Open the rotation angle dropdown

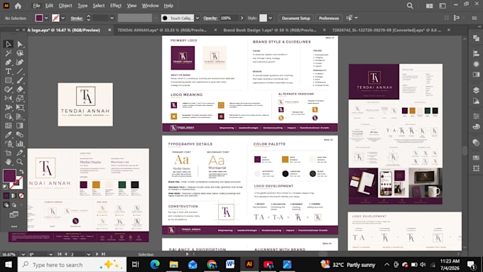51,254
